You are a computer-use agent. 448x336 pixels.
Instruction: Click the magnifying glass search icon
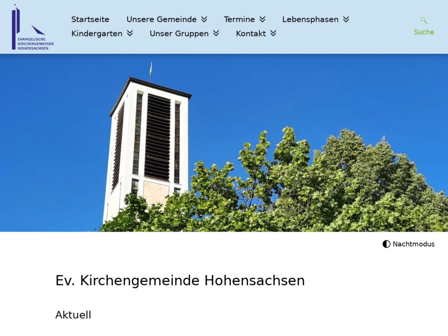coord(424,20)
